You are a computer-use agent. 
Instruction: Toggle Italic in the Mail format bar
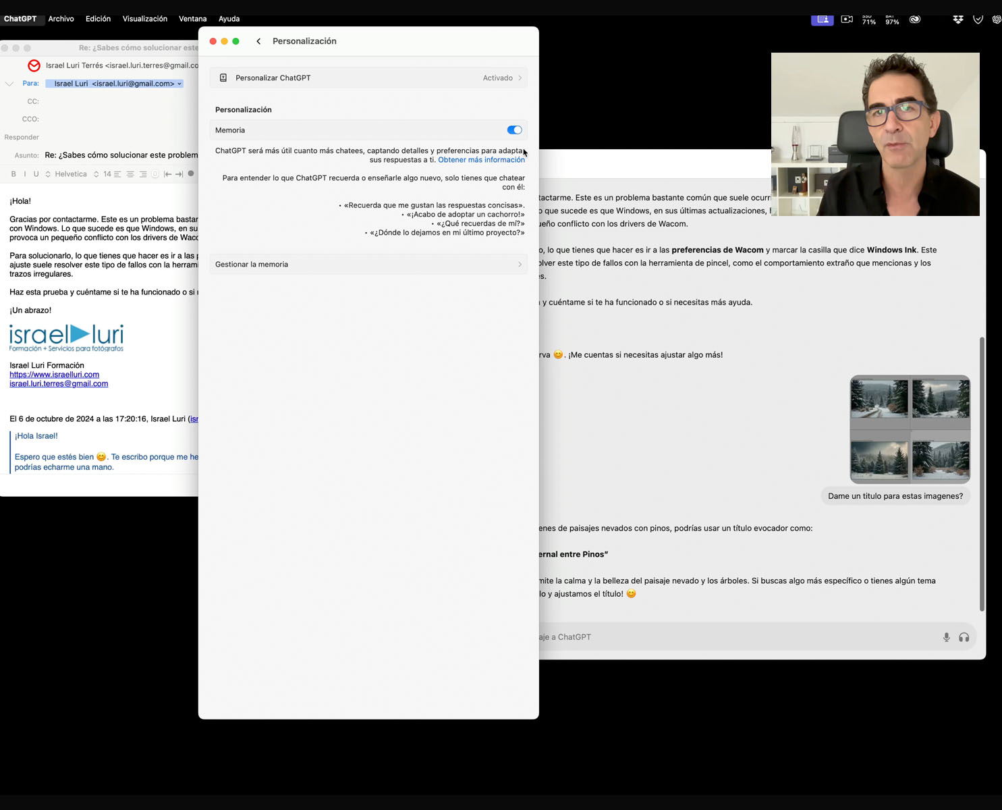25,174
